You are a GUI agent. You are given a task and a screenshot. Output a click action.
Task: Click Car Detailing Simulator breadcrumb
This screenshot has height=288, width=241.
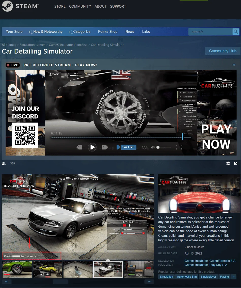click(107, 45)
